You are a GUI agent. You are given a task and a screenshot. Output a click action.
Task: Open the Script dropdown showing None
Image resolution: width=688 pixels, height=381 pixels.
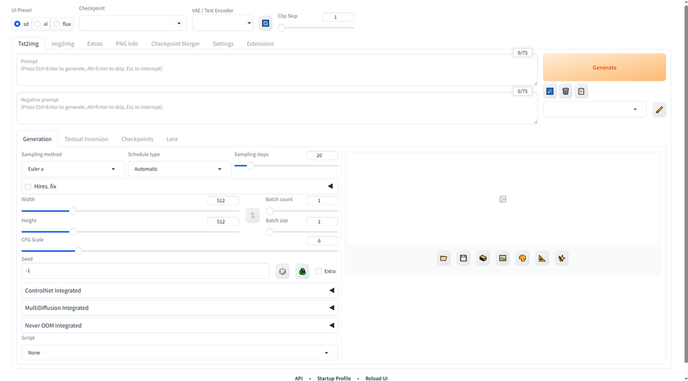pos(179,352)
